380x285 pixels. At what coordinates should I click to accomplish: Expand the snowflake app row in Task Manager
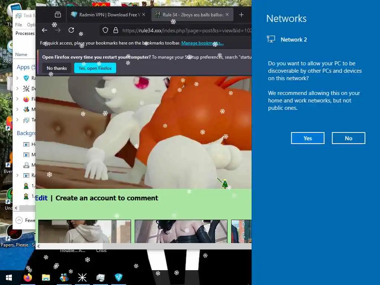[17, 88]
